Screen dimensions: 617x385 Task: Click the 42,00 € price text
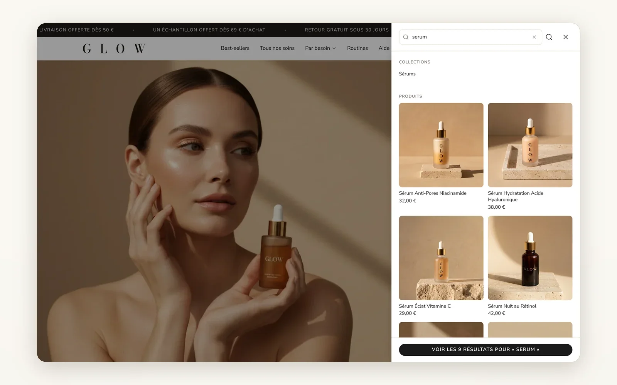(x=497, y=313)
